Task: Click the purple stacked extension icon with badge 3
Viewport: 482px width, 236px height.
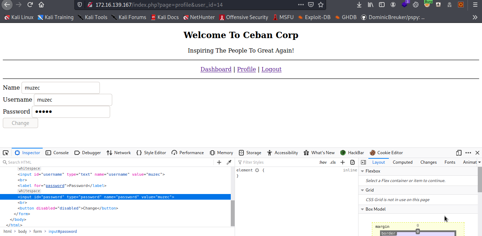Action: tap(405, 4)
